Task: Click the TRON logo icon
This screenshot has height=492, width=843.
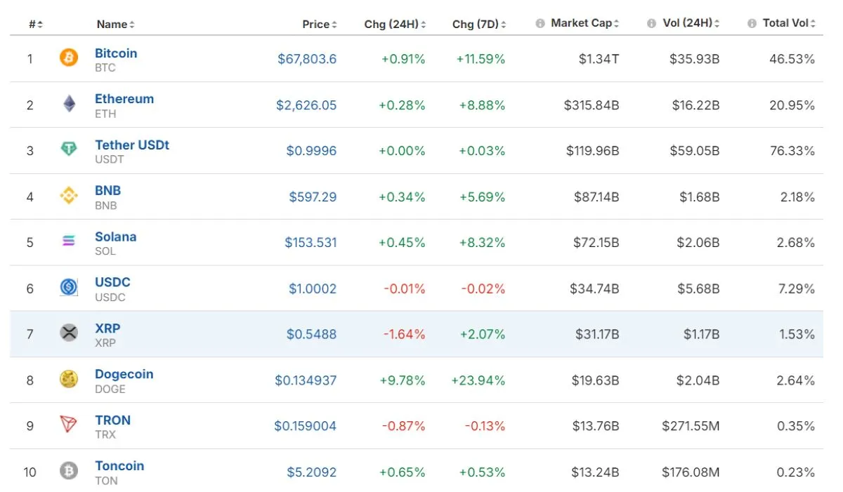Action: point(69,425)
